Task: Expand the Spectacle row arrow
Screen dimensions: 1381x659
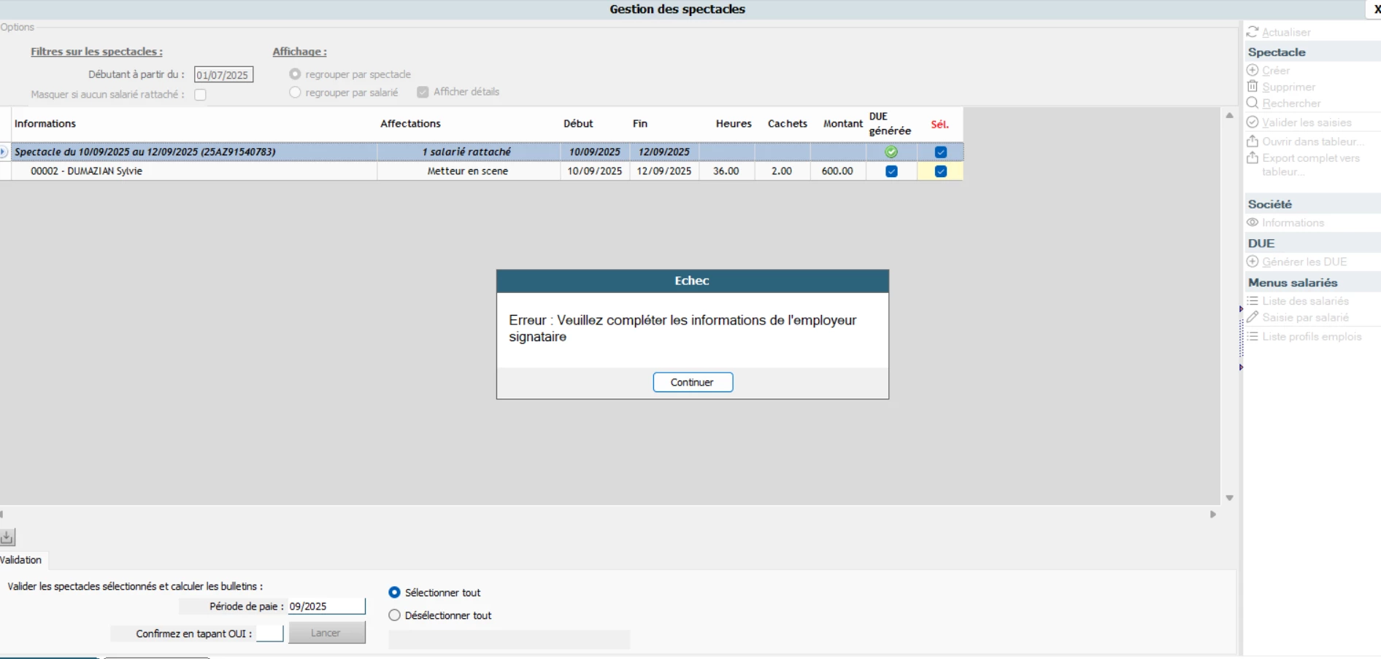Action: [4, 152]
